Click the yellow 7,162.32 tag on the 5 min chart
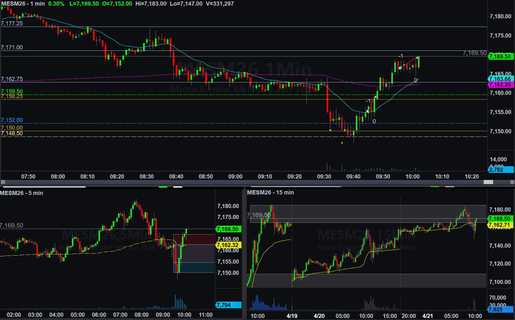Viewport: 515px width, 320px height. pyautogui.click(x=228, y=245)
